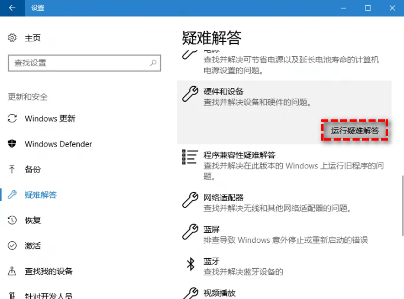Click the Windows Defender shield icon
The height and width of the screenshot is (299, 404).
[12, 144]
